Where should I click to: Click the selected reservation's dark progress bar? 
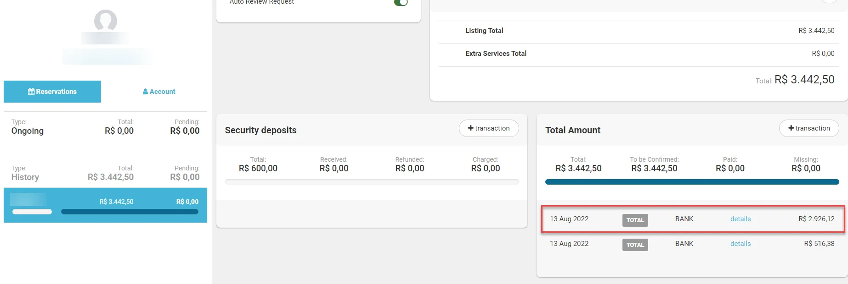[x=130, y=212]
